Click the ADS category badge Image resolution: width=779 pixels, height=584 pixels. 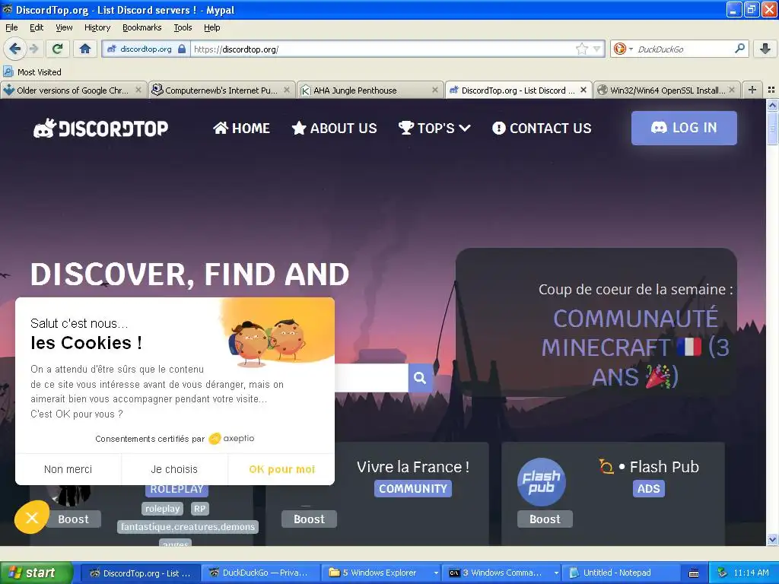coord(649,489)
